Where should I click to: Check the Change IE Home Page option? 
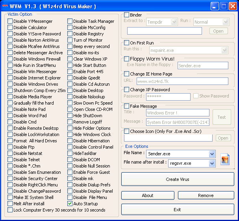point(127,74)
